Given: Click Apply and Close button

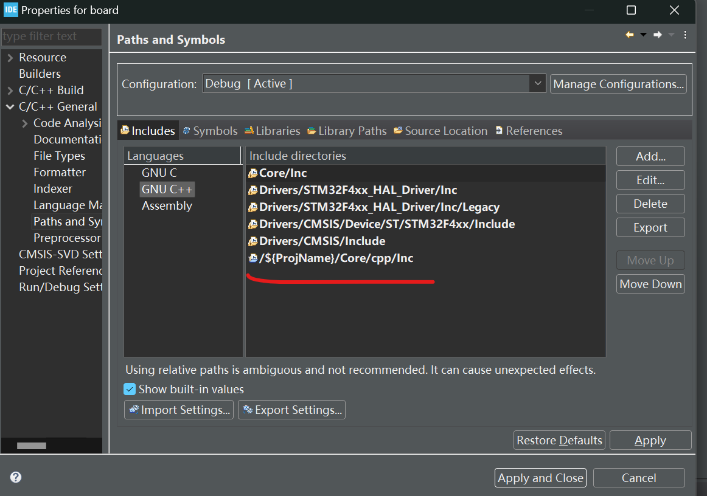Looking at the screenshot, I should (541, 478).
